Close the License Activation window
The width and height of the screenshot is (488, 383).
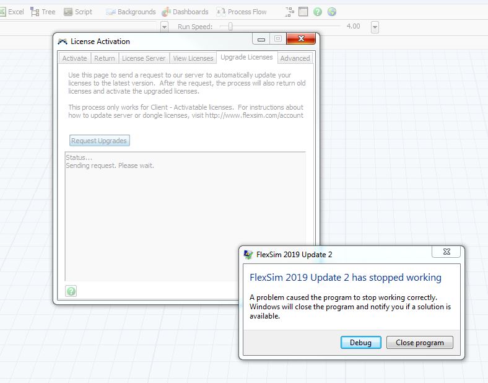(x=301, y=38)
